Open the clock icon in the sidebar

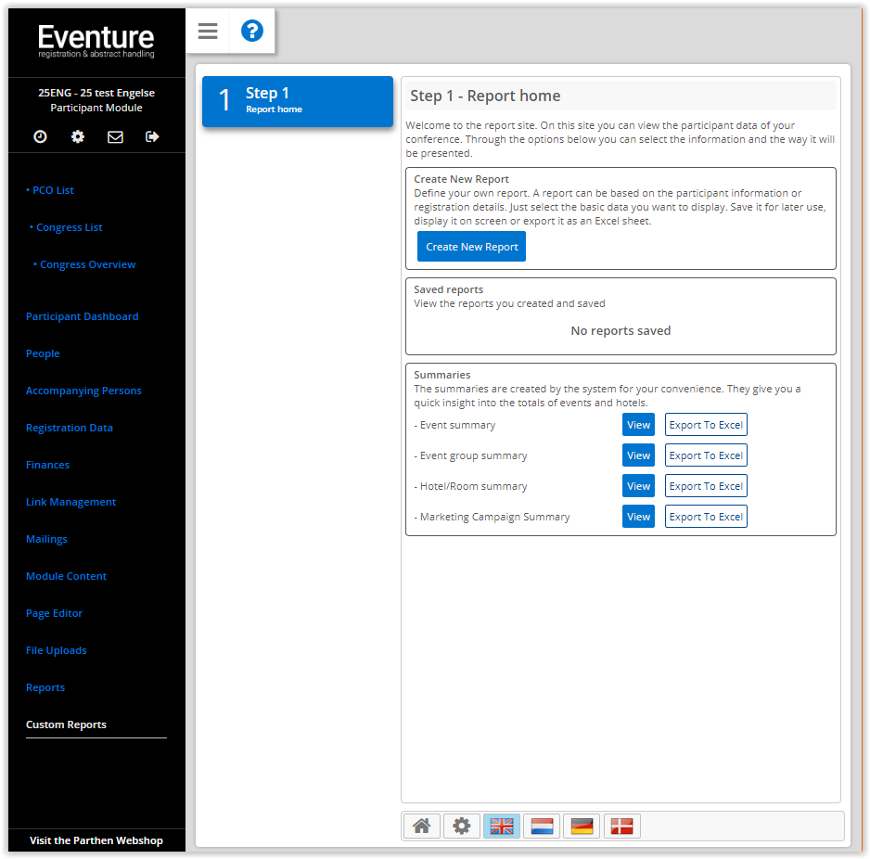(x=40, y=136)
